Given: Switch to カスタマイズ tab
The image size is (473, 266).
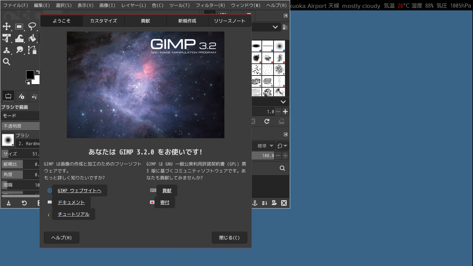Looking at the screenshot, I should click(x=104, y=21).
